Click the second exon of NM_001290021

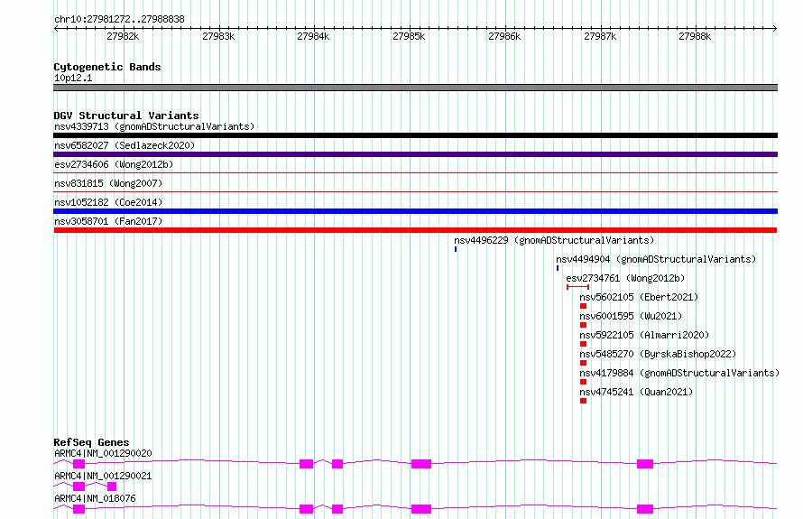(112, 487)
